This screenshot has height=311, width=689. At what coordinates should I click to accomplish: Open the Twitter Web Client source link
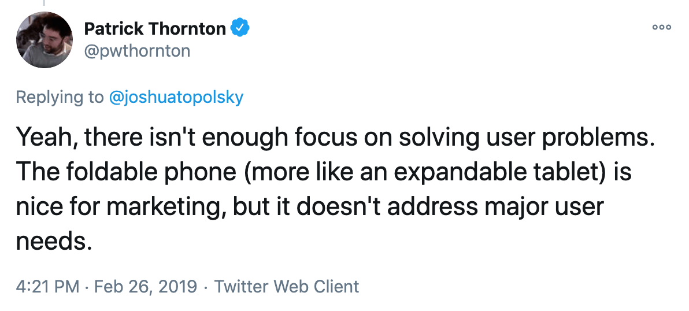[x=287, y=286]
